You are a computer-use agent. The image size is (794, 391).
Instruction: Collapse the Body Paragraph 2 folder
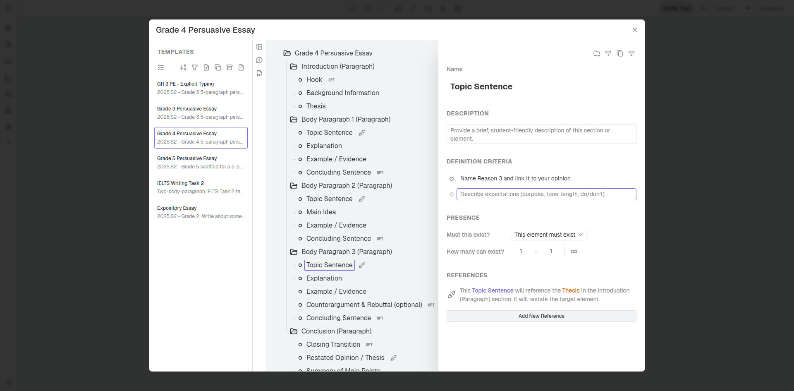pos(294,185)
